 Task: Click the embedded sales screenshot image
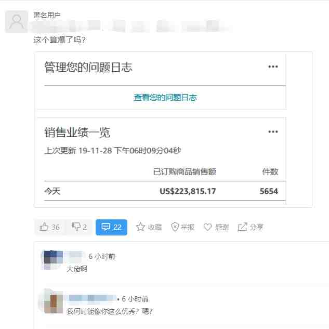click(x=173, y=129)
